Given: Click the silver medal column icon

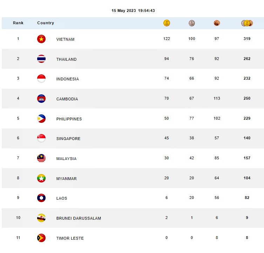Looking at the screenshot, I should 192,23.
